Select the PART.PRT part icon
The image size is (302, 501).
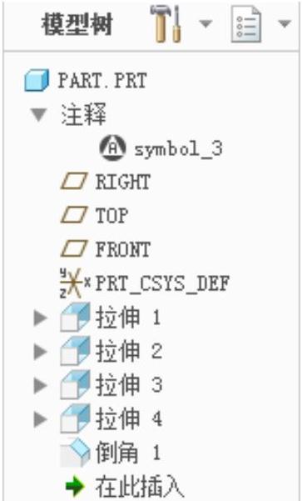coord(37,81)
